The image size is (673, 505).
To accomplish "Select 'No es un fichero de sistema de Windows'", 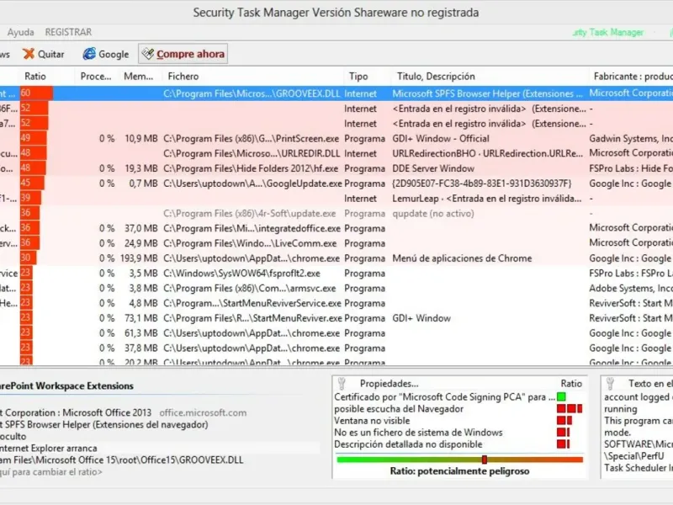I will point(418,433).
